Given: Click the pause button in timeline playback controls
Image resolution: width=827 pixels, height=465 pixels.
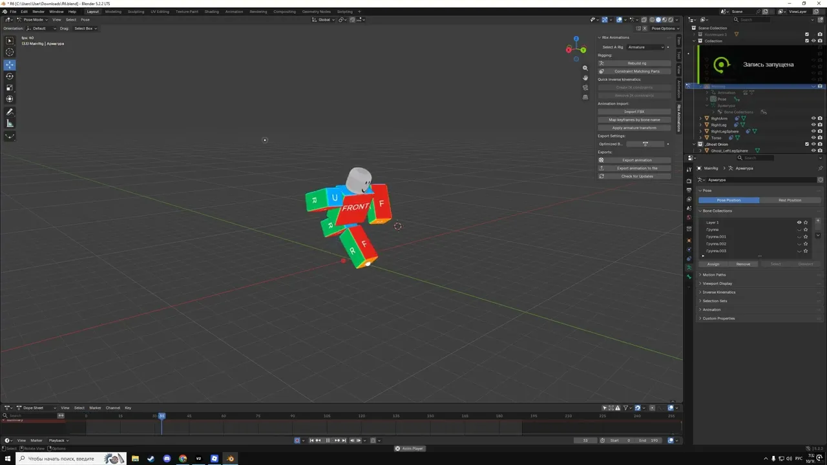Looking at the screenshot, I should (x=328, y=440).
